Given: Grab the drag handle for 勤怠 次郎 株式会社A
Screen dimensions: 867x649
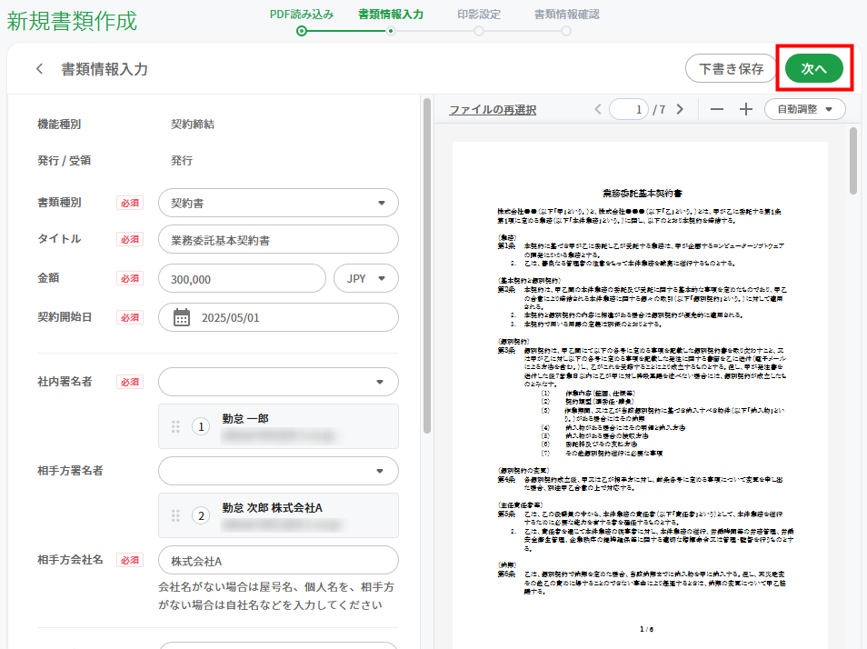Looking at the screenshot, I should coord(175,515).
